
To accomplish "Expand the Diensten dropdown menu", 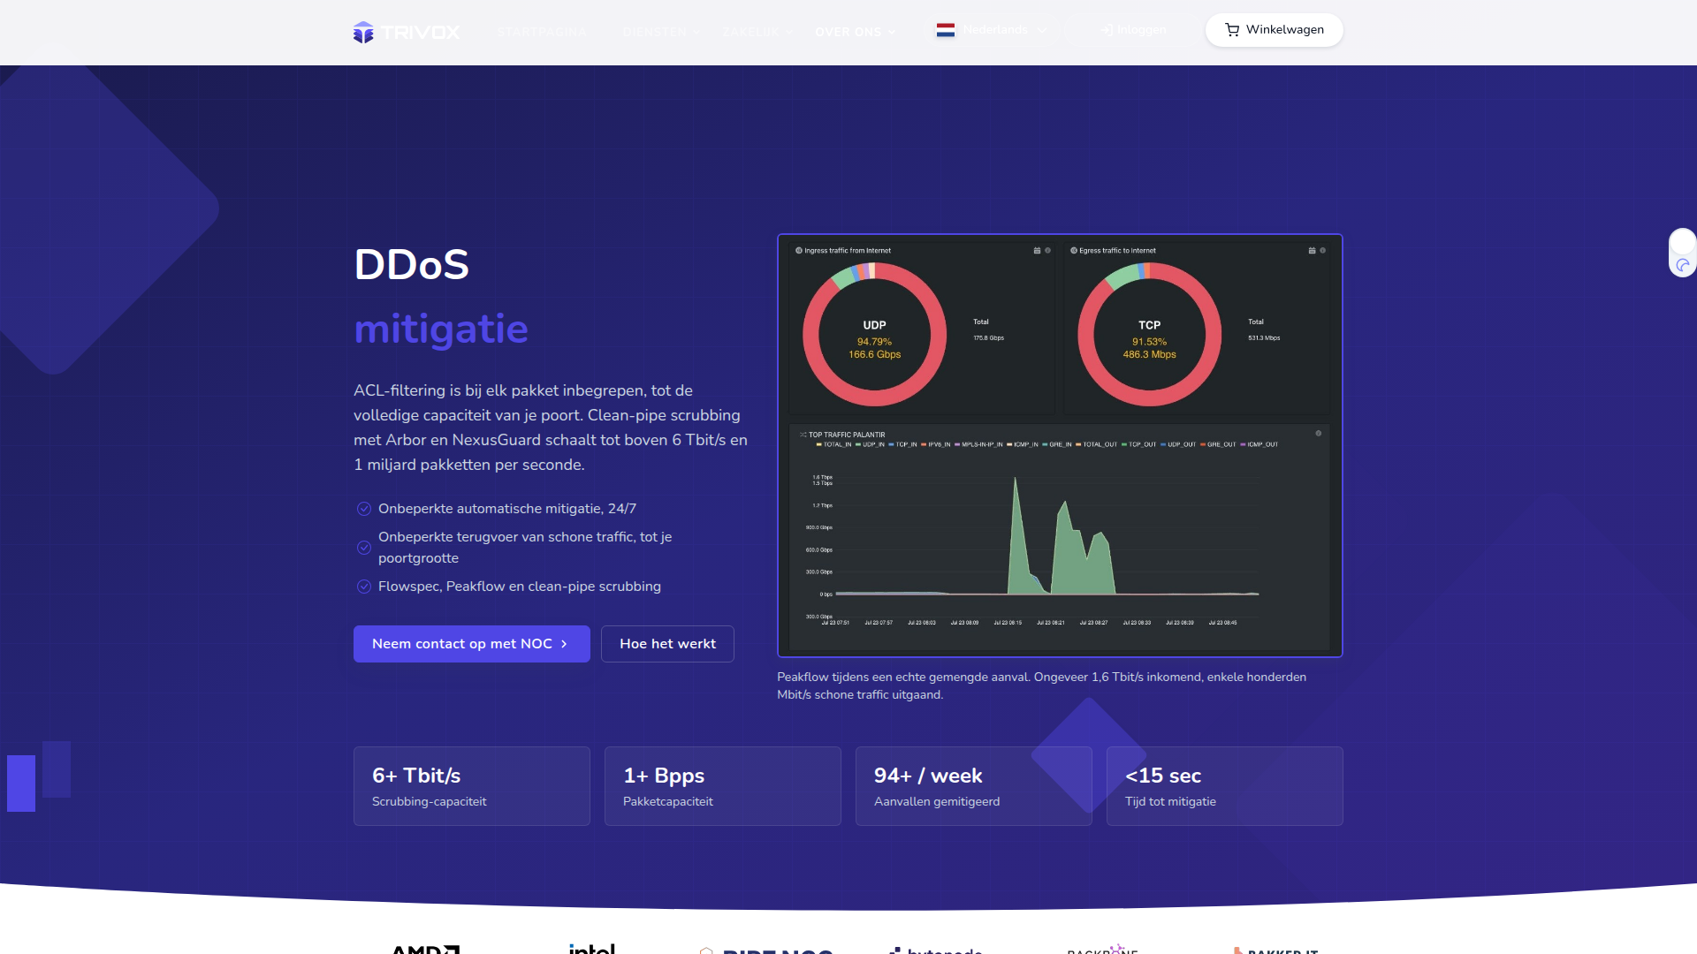I will tap(661, 32).
